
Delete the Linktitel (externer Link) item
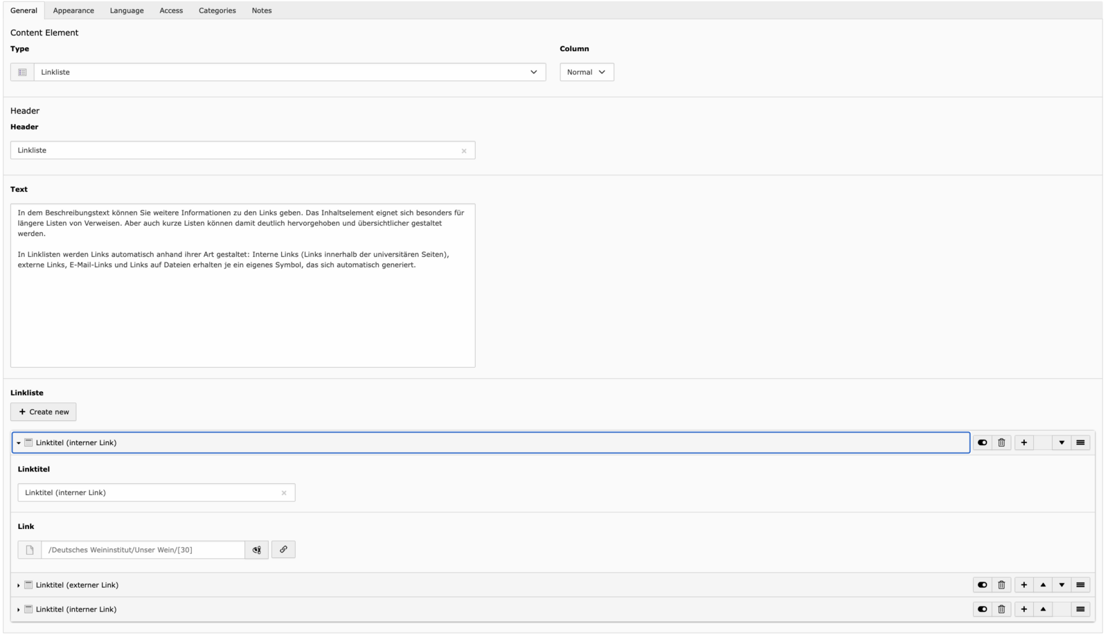pyautogui.click(x=1001, y=585)
